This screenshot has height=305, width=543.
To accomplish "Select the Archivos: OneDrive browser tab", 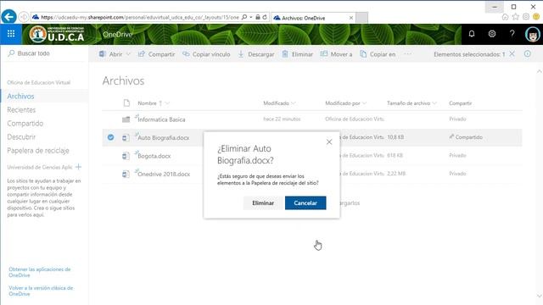I will pyautogui.click(x=313, y=18).
